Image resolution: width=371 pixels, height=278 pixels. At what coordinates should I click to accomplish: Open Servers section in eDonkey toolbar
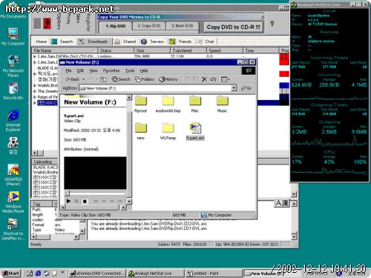[153, 42]
